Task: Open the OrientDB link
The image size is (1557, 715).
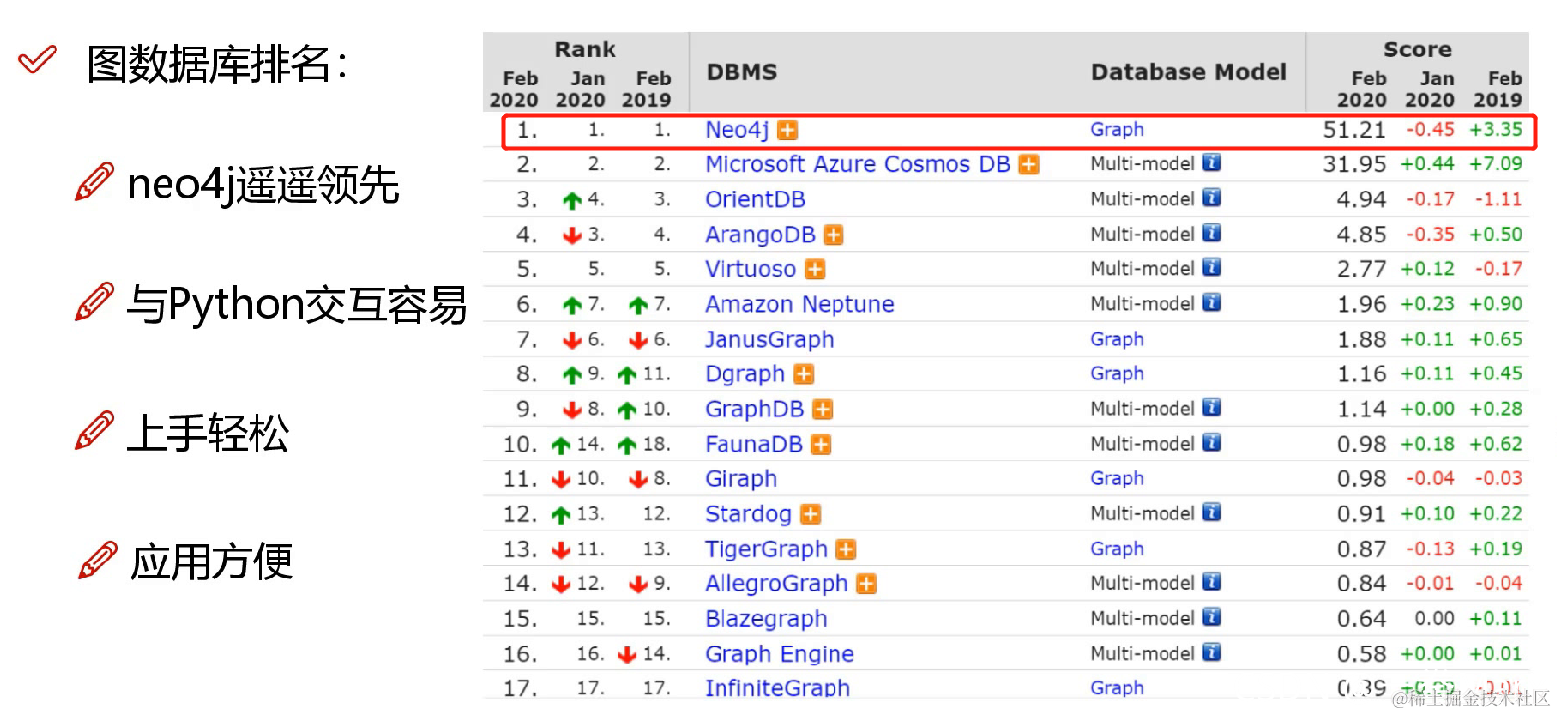Action: coord(755,199)
